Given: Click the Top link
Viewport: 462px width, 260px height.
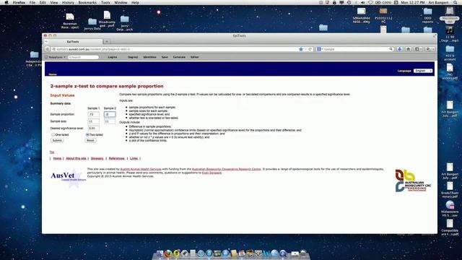Looking at the screenshot, I should (52, 152).
